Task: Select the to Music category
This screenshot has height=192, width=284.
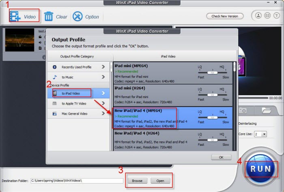Action: point(79,77)
